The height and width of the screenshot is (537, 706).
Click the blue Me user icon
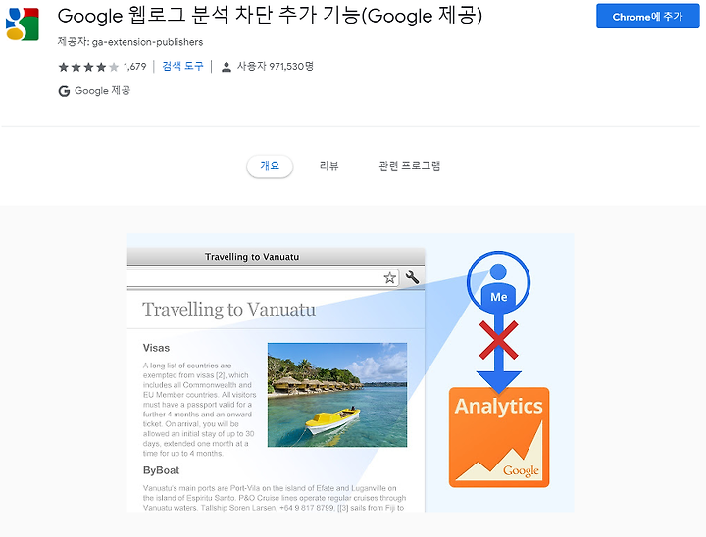(498, 282)
